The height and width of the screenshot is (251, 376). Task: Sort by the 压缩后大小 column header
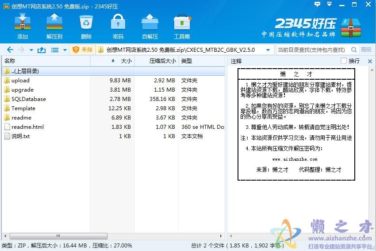pos(156,61)
